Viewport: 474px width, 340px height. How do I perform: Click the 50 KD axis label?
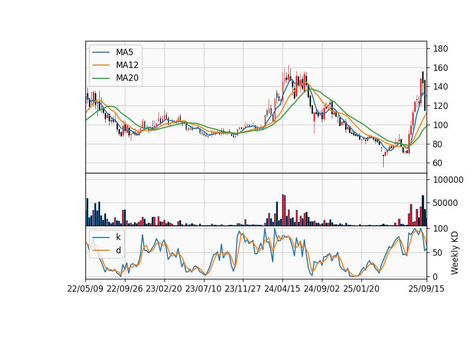tap(438, 252)
